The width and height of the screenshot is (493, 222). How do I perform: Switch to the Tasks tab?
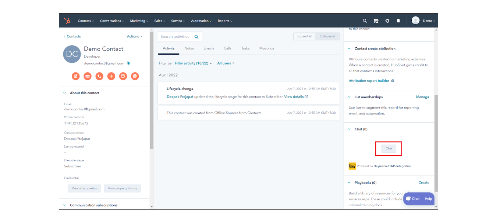pos(245,48)
